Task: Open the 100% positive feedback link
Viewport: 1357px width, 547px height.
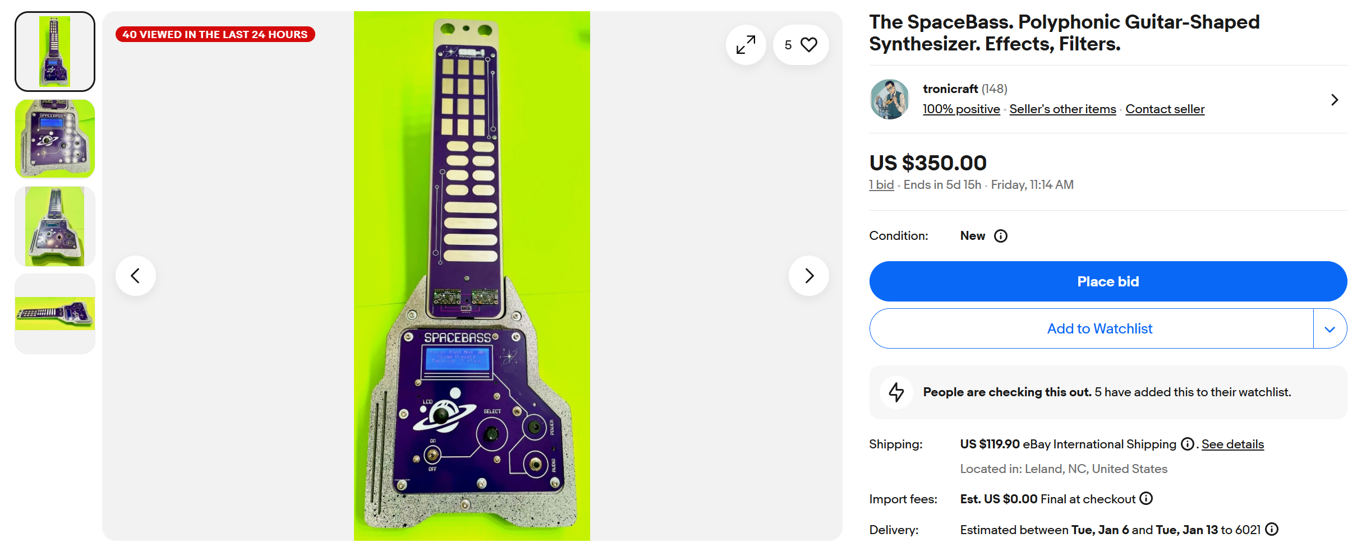Action: (x=962, y=109)
